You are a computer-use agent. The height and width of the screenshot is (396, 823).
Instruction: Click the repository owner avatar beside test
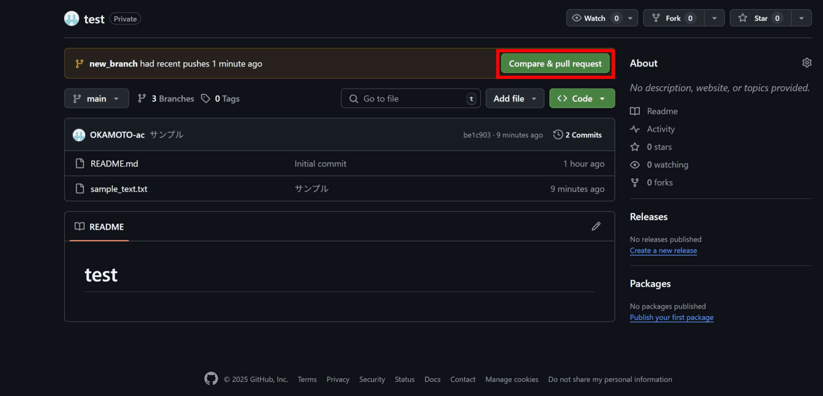72,18
